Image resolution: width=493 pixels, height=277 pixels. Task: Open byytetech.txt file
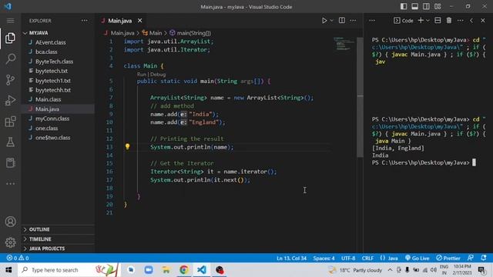[x=52, y=71]
